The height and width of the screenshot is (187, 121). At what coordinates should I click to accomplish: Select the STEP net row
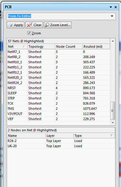(58, 98)
